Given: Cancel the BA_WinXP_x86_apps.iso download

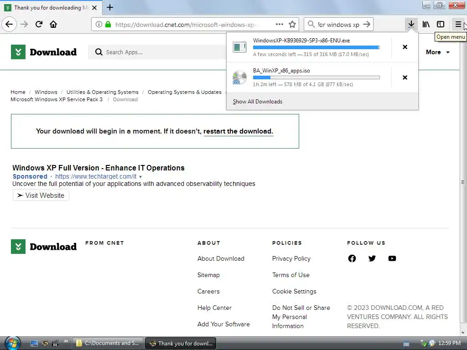Looking at the screenshot, I should 405,77.
